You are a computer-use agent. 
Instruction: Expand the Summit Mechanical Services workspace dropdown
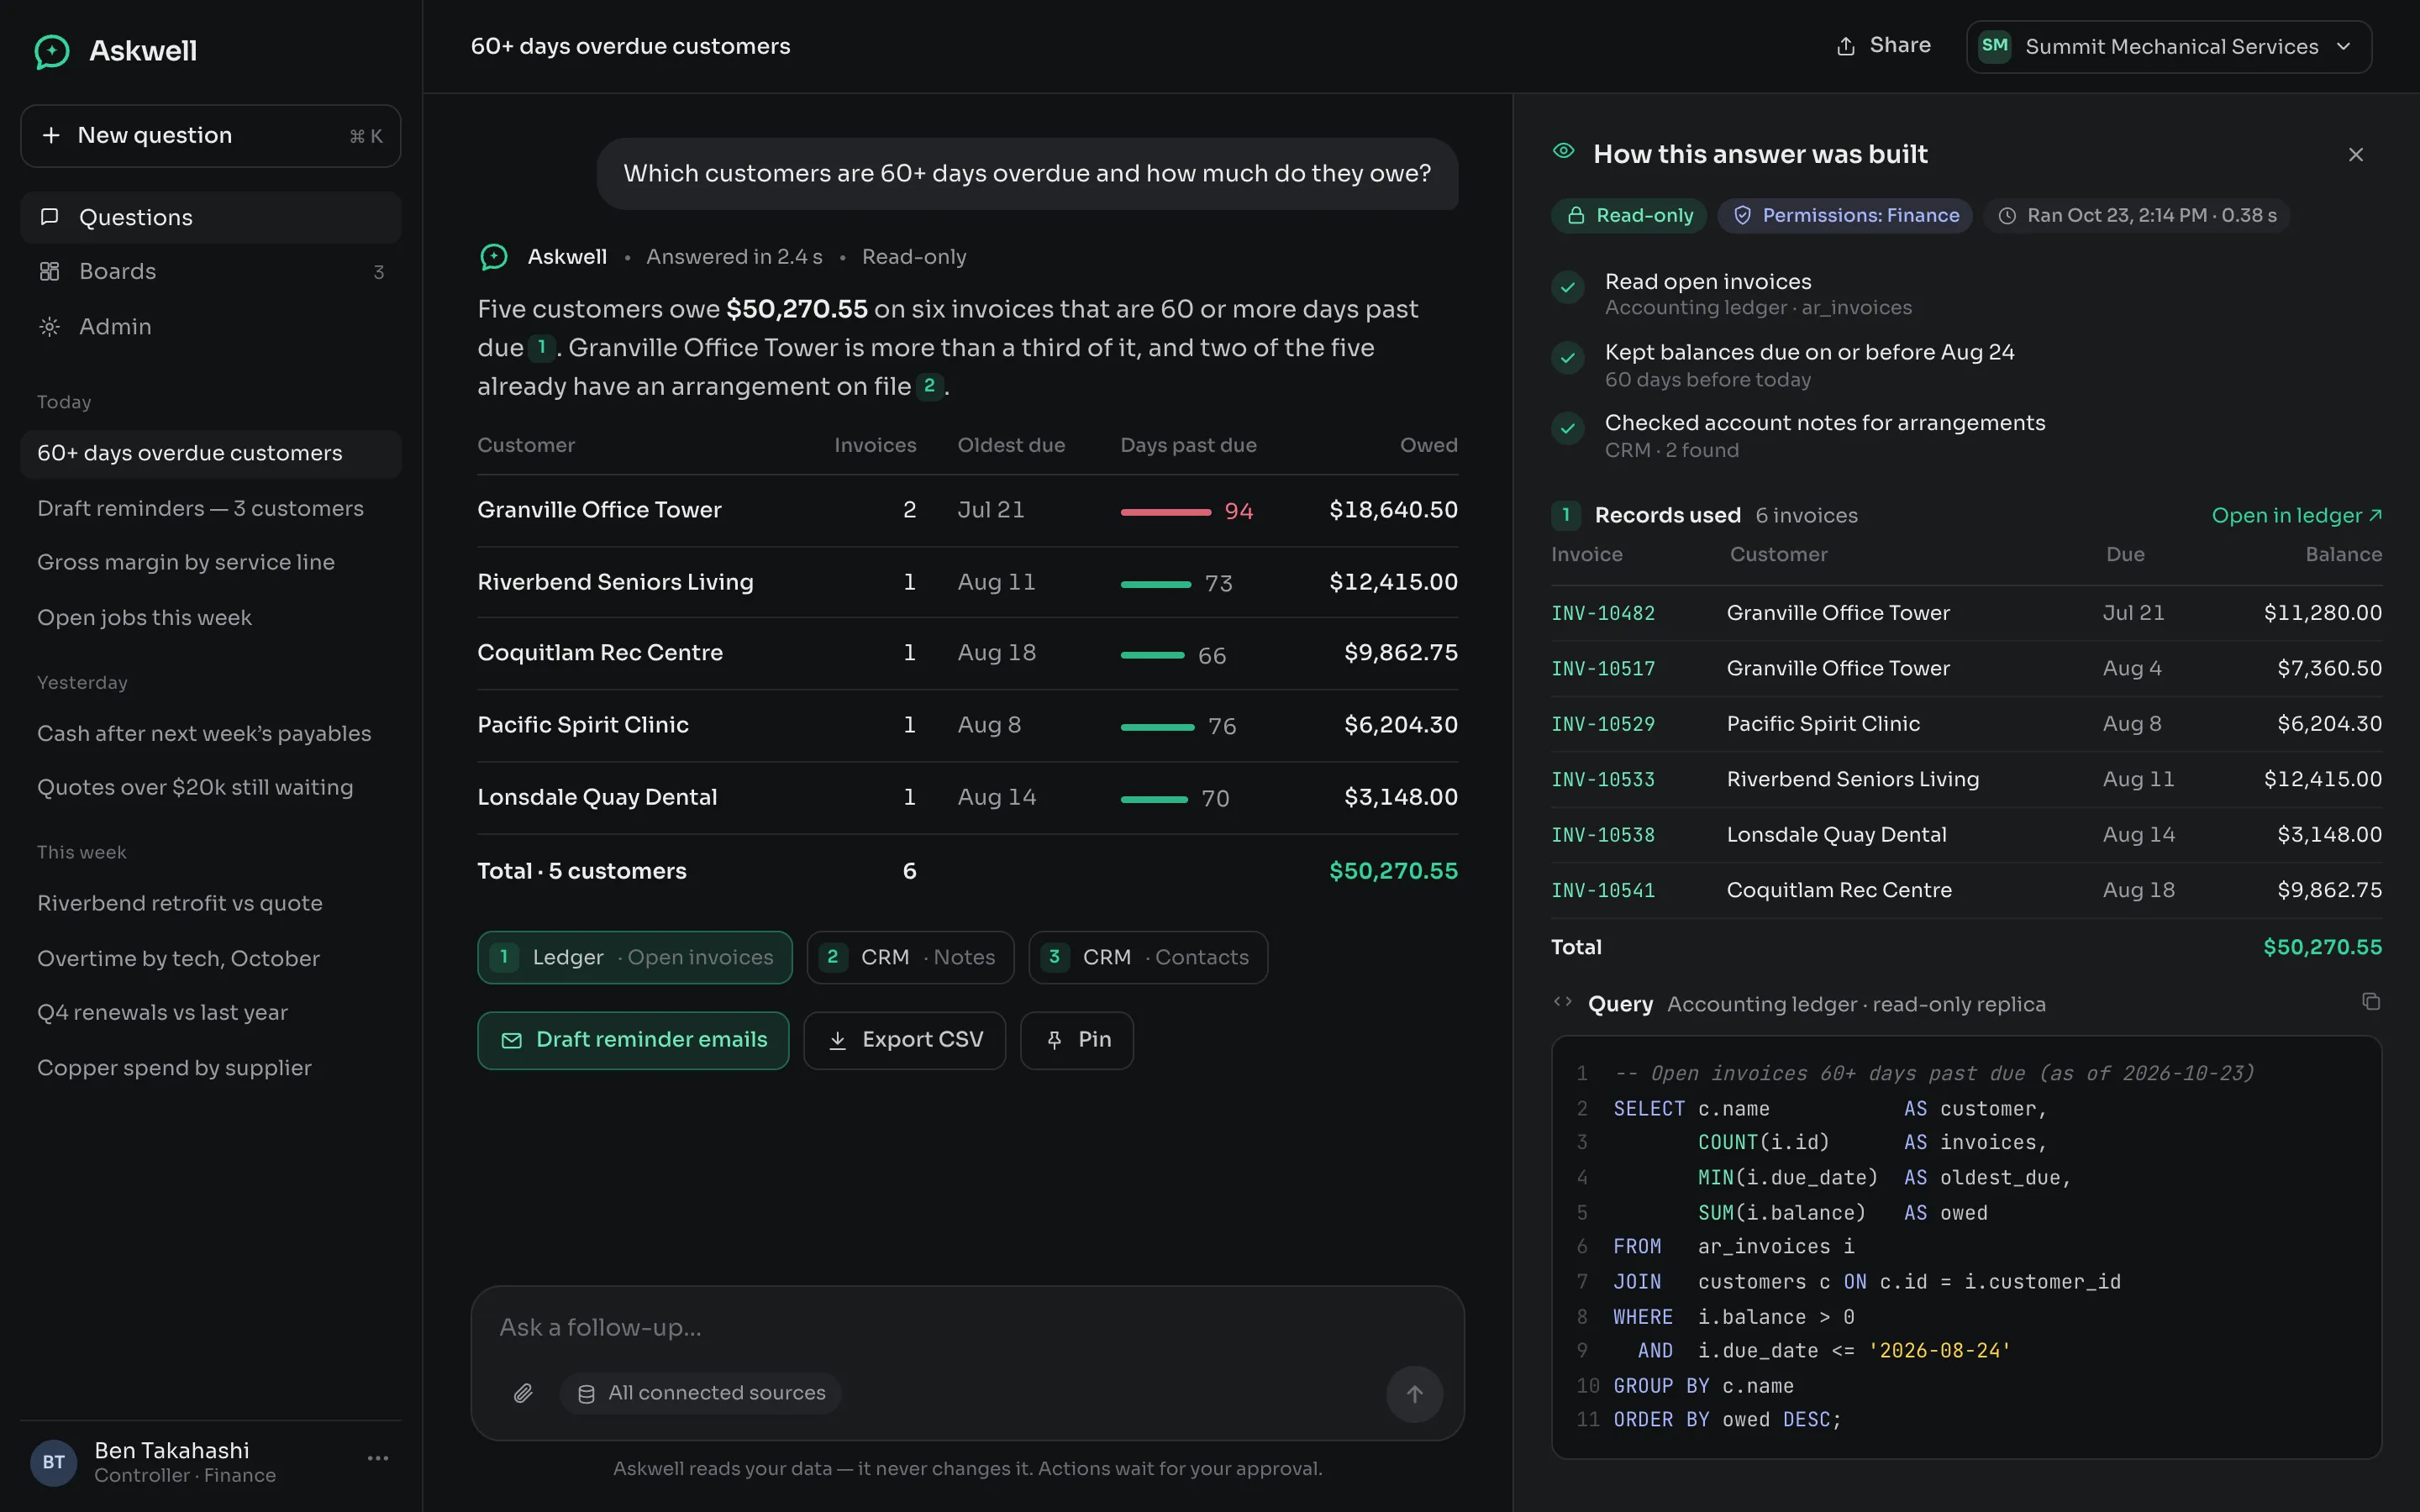pos(2168,47)
